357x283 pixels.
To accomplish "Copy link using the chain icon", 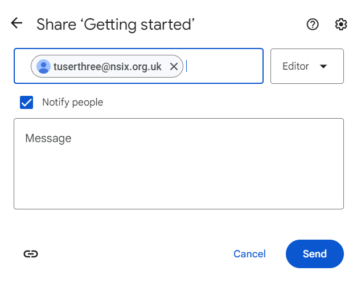I will click(31, 254).
